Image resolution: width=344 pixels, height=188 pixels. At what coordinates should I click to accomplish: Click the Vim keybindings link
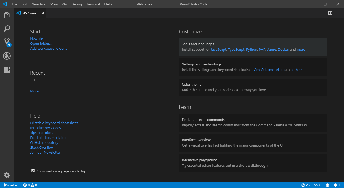(x=257, y=70)
